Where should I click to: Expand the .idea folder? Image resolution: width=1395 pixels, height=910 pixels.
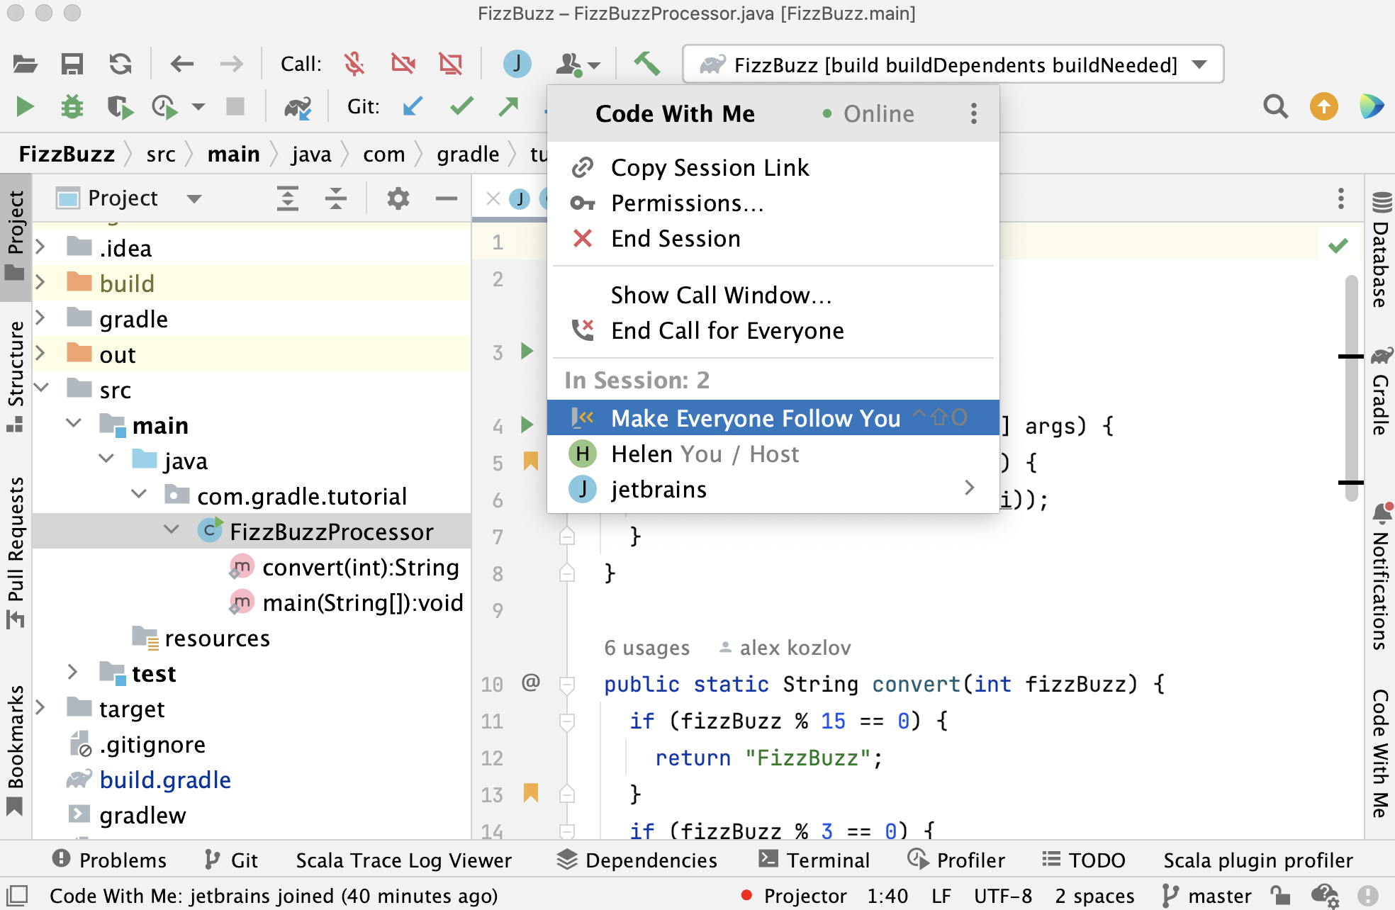click(x=40, y=247)
